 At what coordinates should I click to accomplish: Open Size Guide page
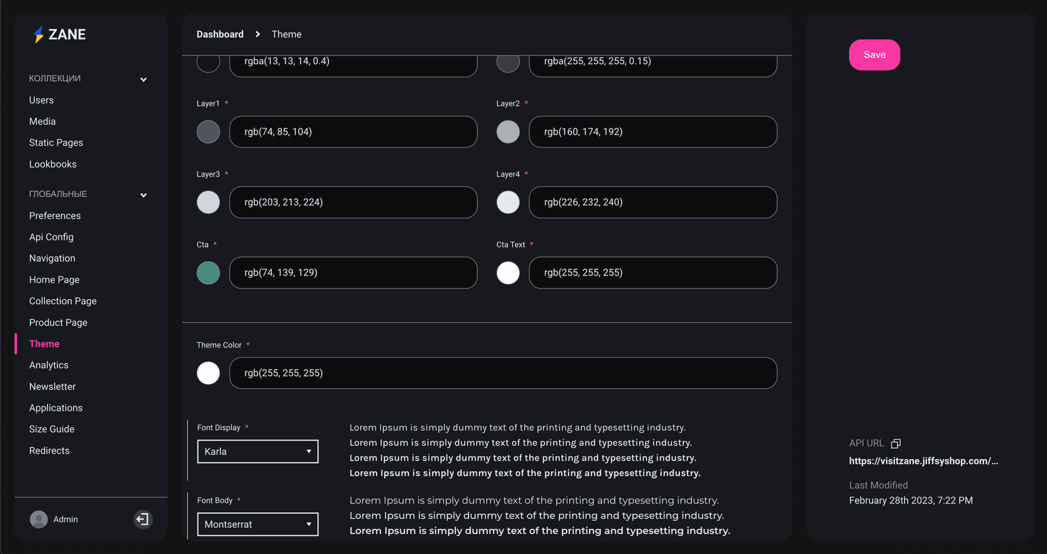coord(52,429)
